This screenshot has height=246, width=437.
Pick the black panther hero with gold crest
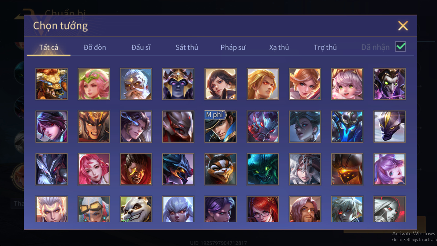tap(389, 127)
